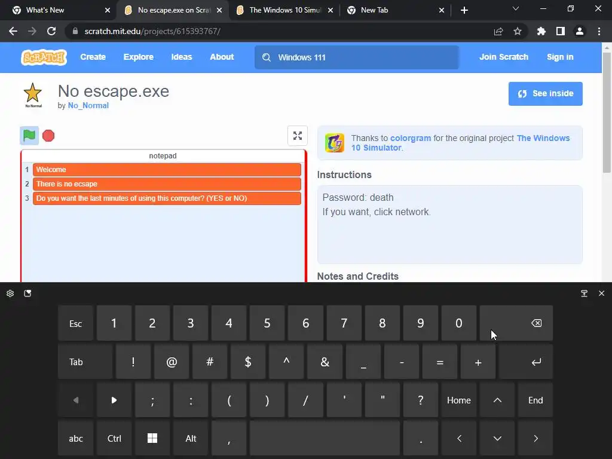Tap the down arrow key
The width and height of the screenshot is (612, 459).
pyautogui.click(x=497, y=438)
